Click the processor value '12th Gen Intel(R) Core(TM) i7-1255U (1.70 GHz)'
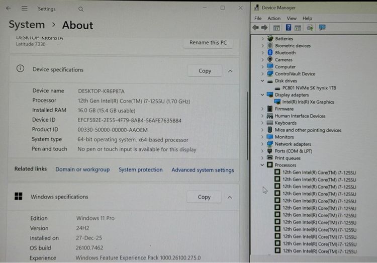 click(x=134, y=101)
